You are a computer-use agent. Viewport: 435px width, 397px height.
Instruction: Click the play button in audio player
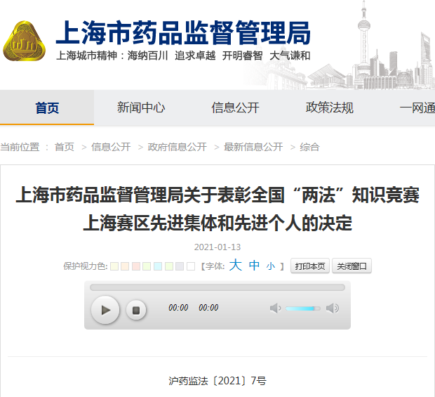[105, 309]
